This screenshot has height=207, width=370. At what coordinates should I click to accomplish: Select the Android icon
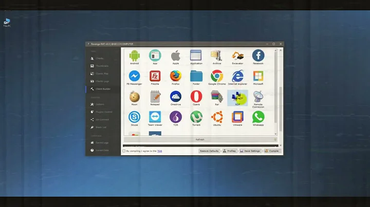point(134,57)
